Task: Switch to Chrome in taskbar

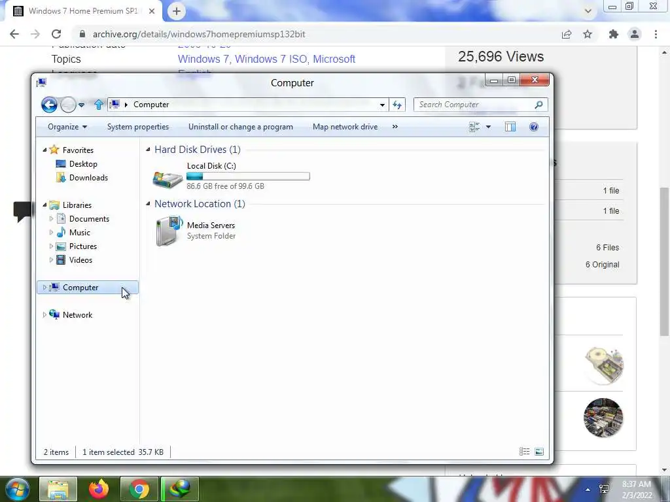Action: (139, 489)
